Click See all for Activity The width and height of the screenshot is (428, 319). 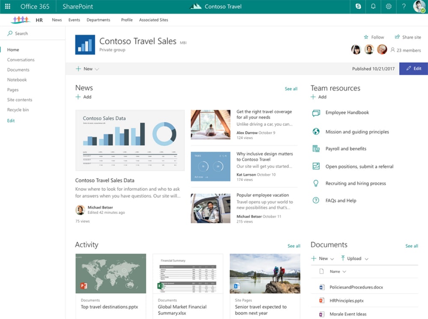click(294, 246)
